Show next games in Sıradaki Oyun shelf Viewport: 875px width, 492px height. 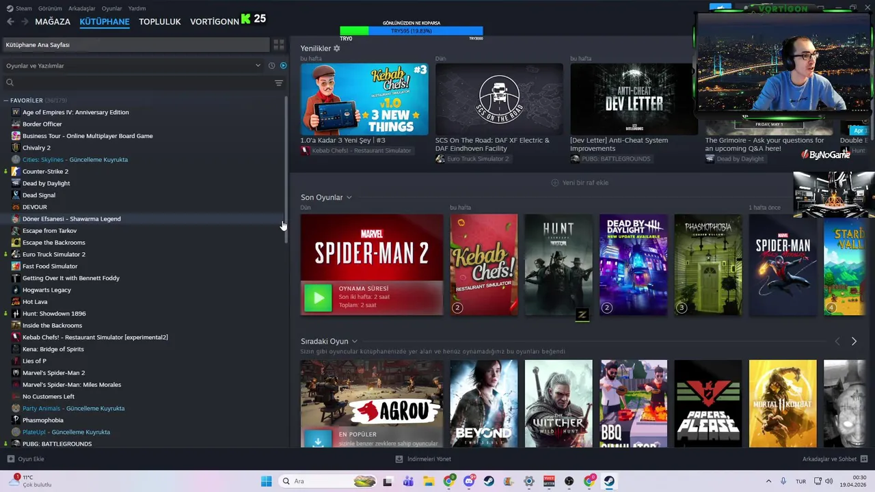pos(854,341)
